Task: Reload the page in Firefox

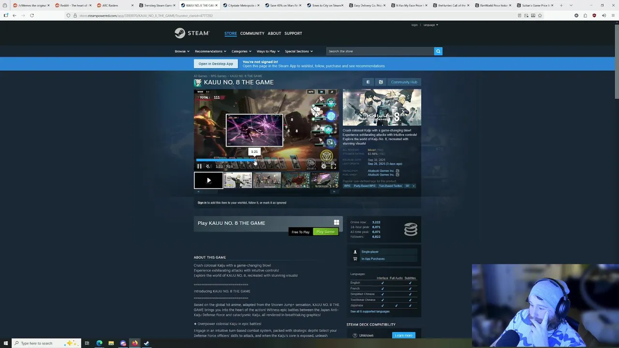Action: click(x=32, y=15)
